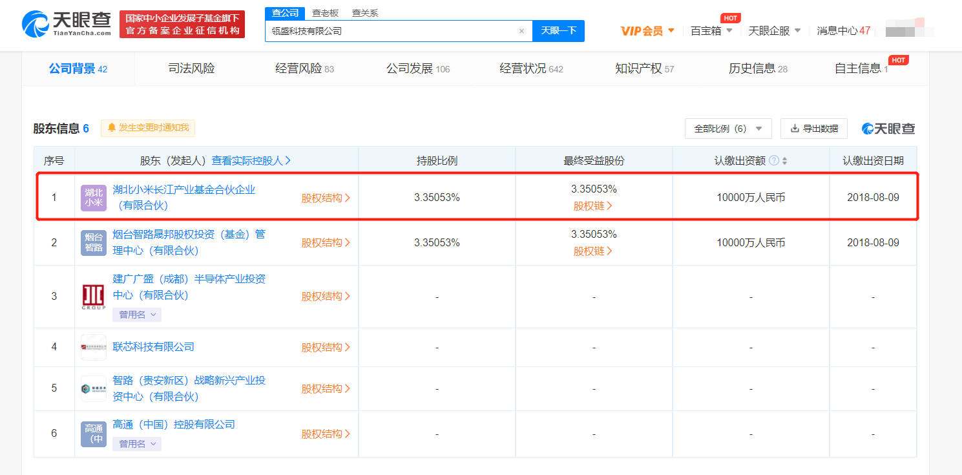Click the question mark icon next to 认缴出资额
Screen dimensions: 962x475
[x=774, y=160]
